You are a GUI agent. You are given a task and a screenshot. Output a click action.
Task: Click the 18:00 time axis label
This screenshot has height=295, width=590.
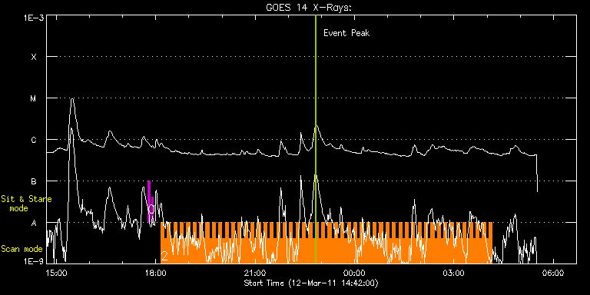pos(156,272)
